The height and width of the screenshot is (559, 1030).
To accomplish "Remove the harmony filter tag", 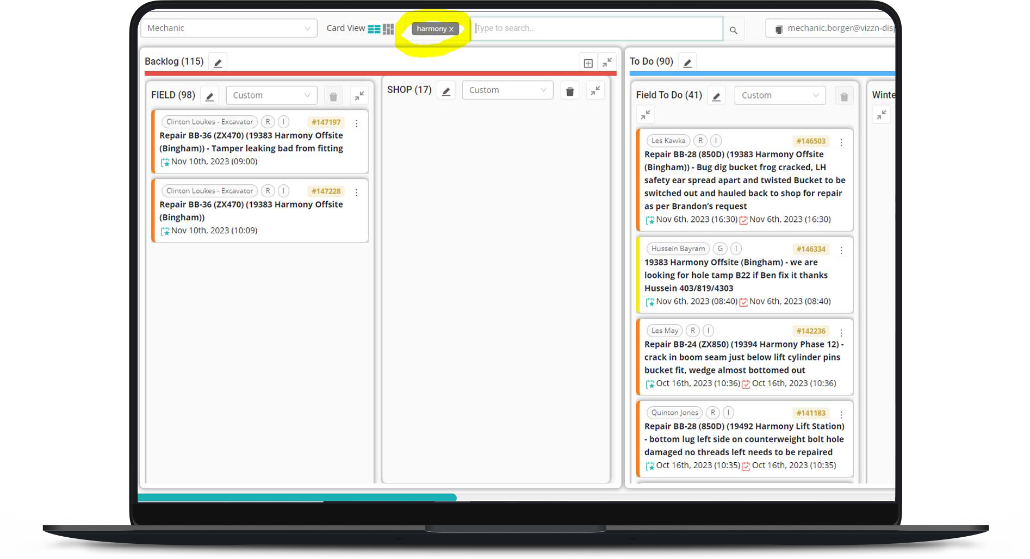I will pyautogui.click(x=451, y=29).
